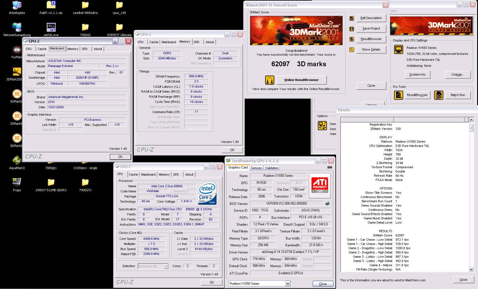Click the Save Project button
The height and width of the screenshot is (289, 478).
click(x=371, y=28)
